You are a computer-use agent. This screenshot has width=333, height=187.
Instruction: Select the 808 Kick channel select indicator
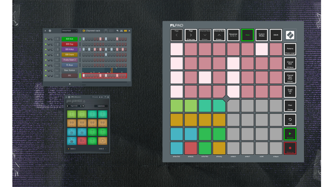click(x=80, y=39)
